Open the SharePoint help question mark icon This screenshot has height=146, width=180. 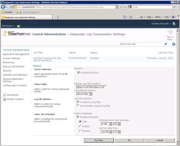click(173, 44)
